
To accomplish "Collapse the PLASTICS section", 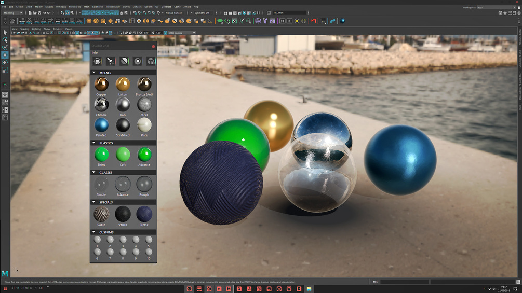I will (94, 143).
